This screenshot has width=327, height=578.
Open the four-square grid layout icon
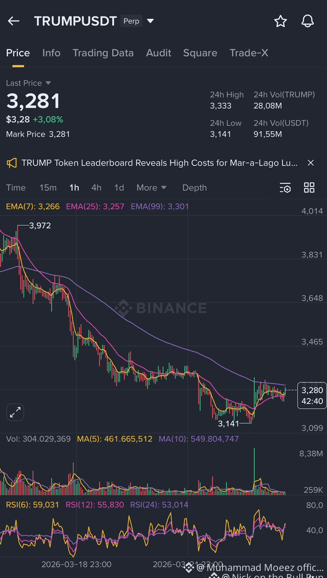(309, 188)
